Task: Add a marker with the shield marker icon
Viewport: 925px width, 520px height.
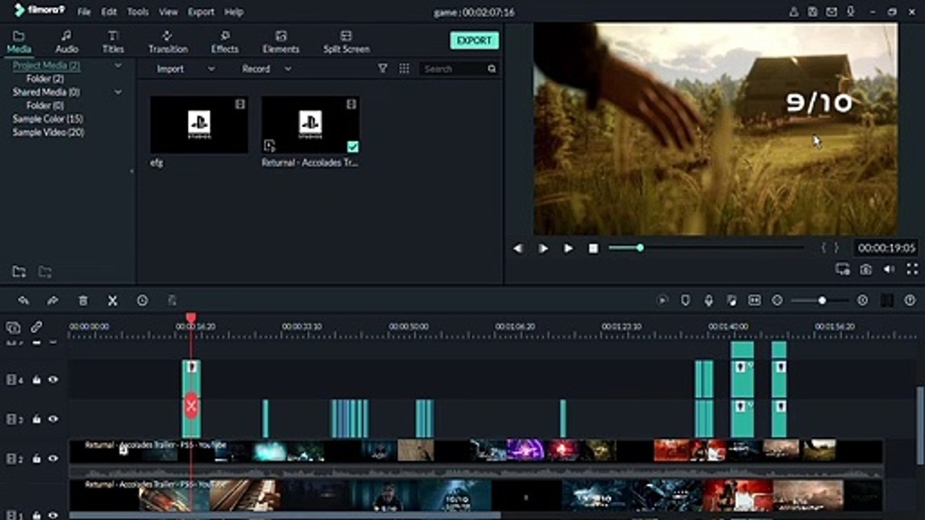Action: pyautogui.click(x=686, y=300)
